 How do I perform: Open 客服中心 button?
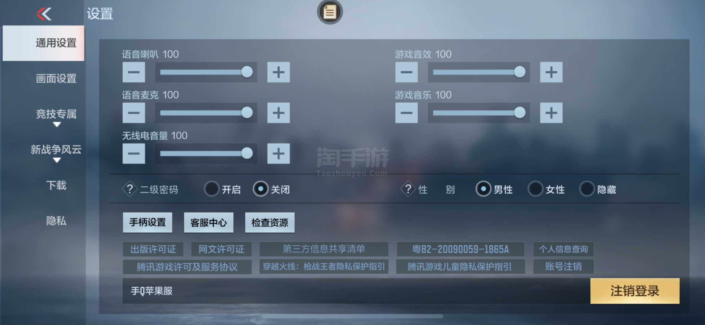coord(209,222)
